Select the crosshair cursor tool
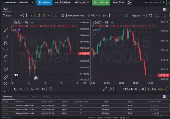This screenshot has height=119, width=170. pos(6,24)
